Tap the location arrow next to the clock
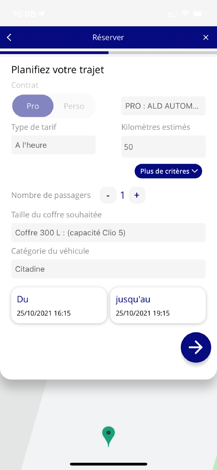 [41, 13]
